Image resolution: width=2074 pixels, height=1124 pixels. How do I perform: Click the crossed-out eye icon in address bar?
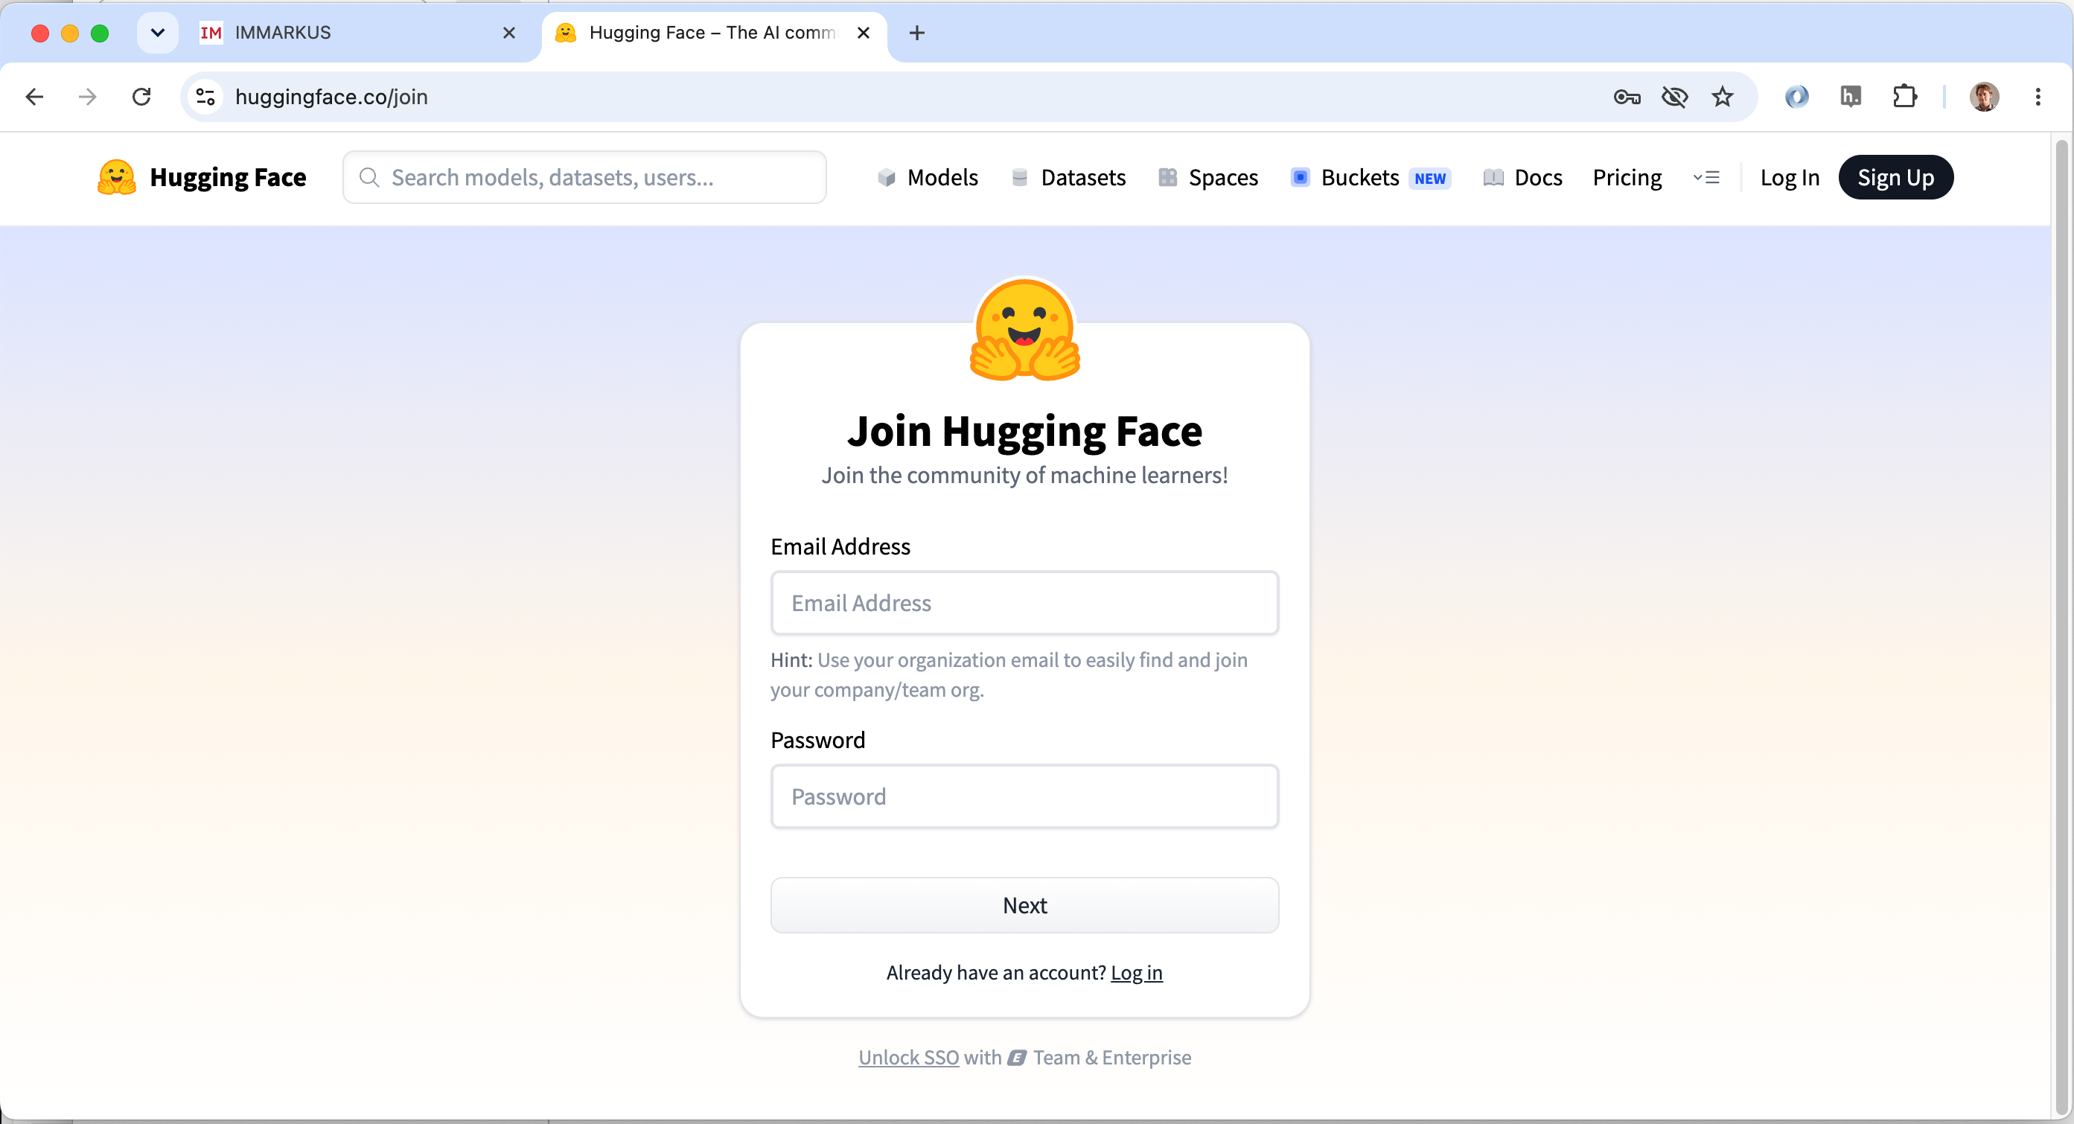coord(1675,98)
